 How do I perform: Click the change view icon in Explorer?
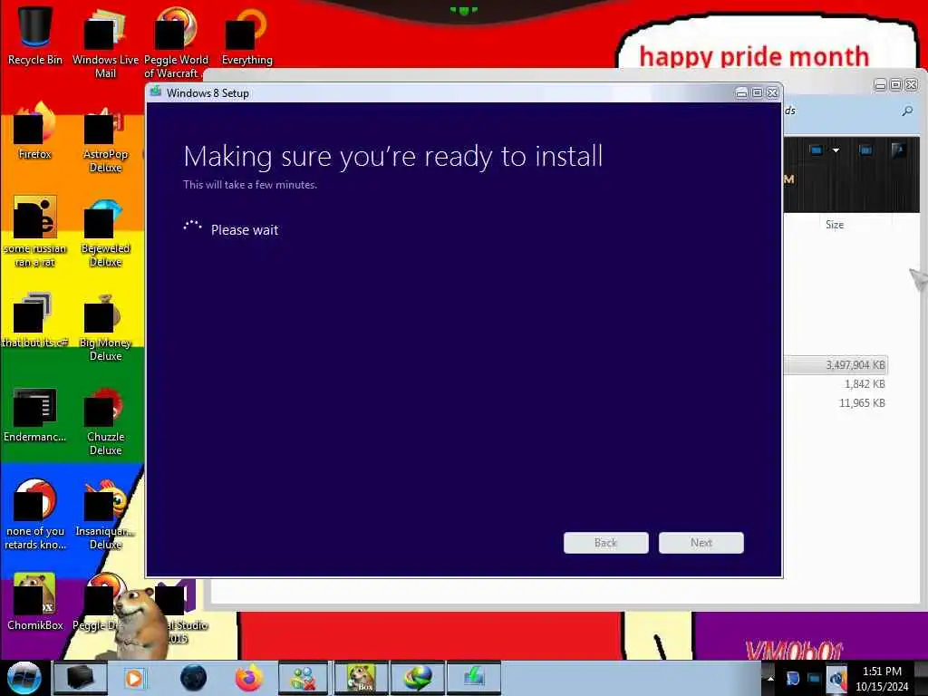point(817,150)
